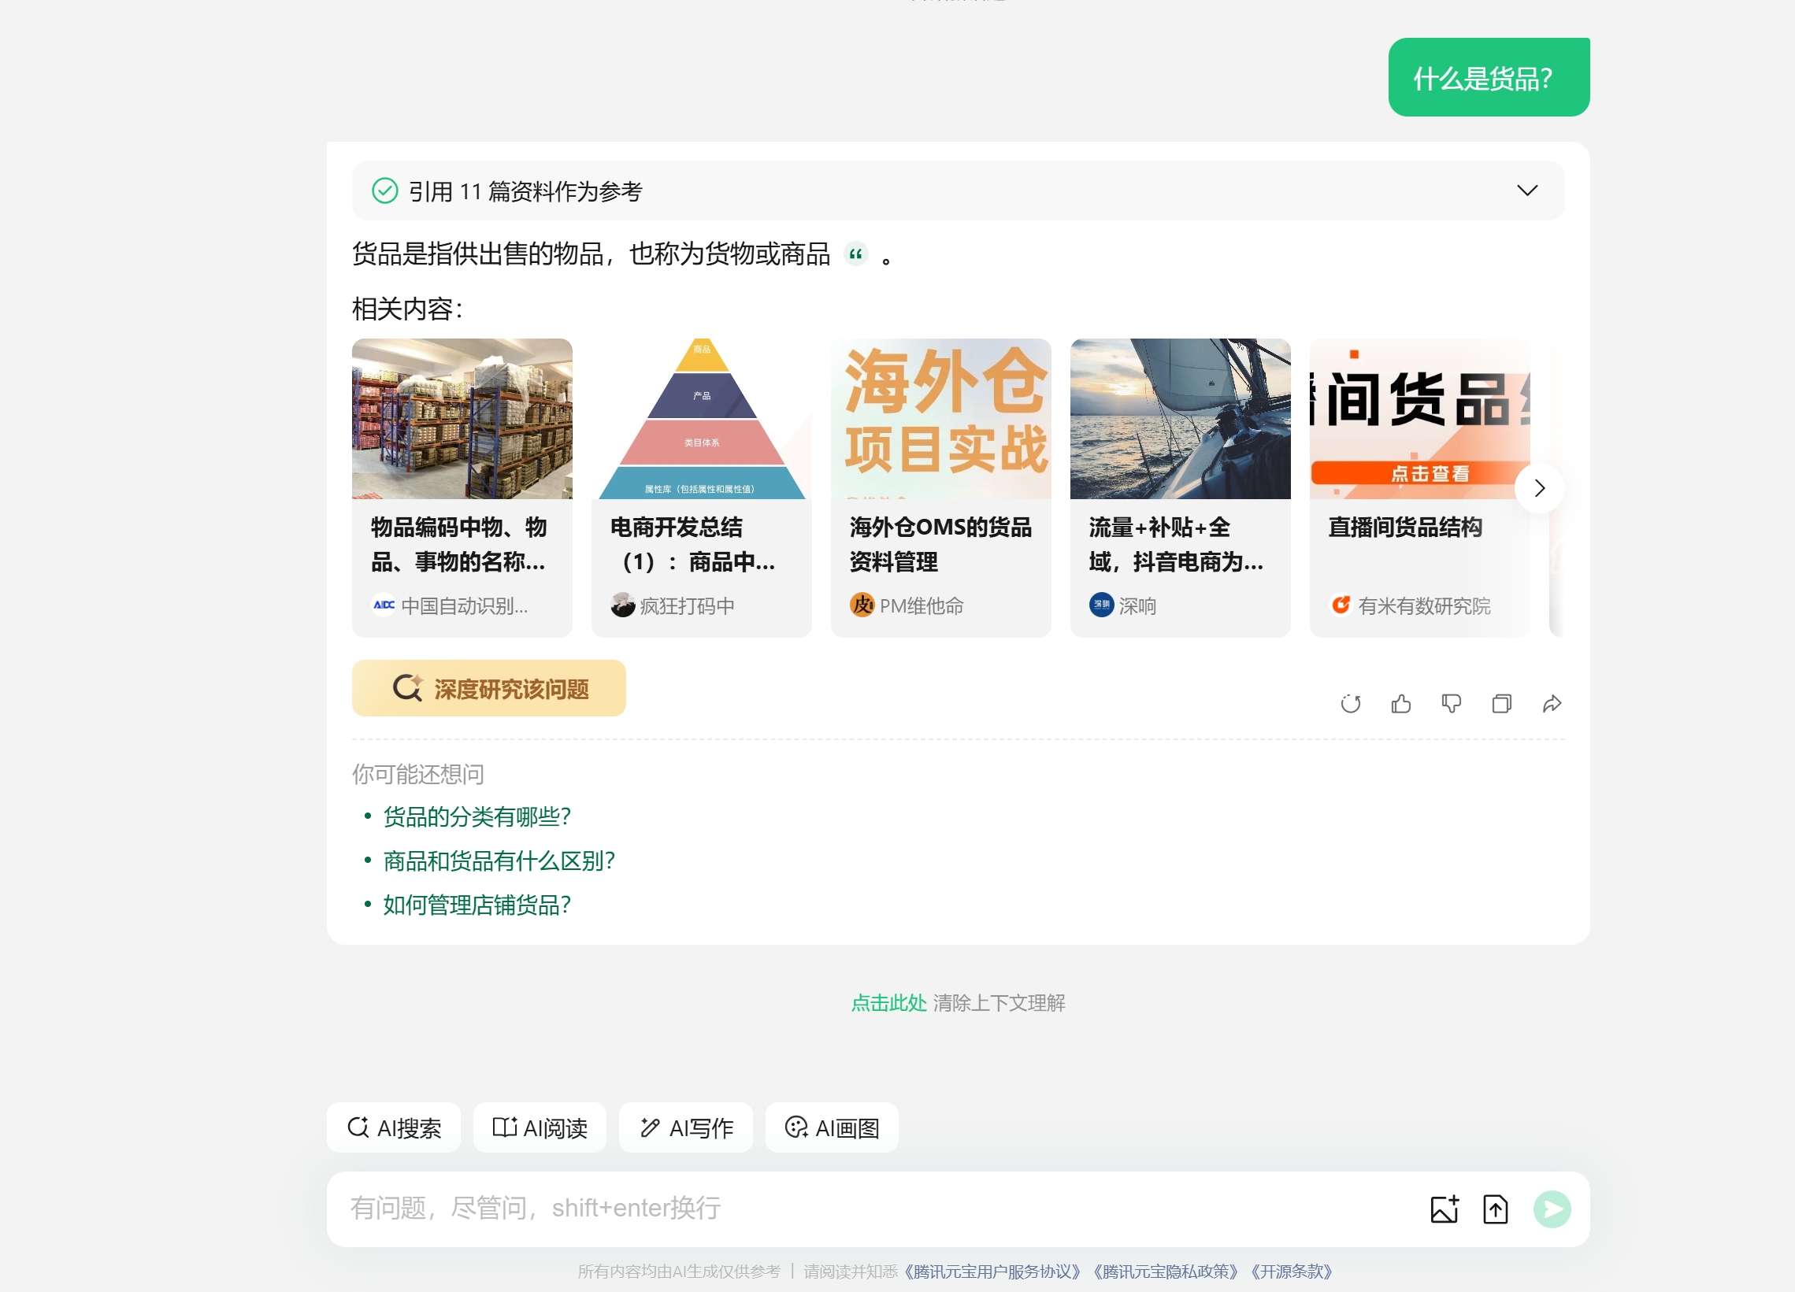Viewport: 1795px width, 1292px height.
Task: Select the AI阅读 mode
Action: [x=540, y=1127]
